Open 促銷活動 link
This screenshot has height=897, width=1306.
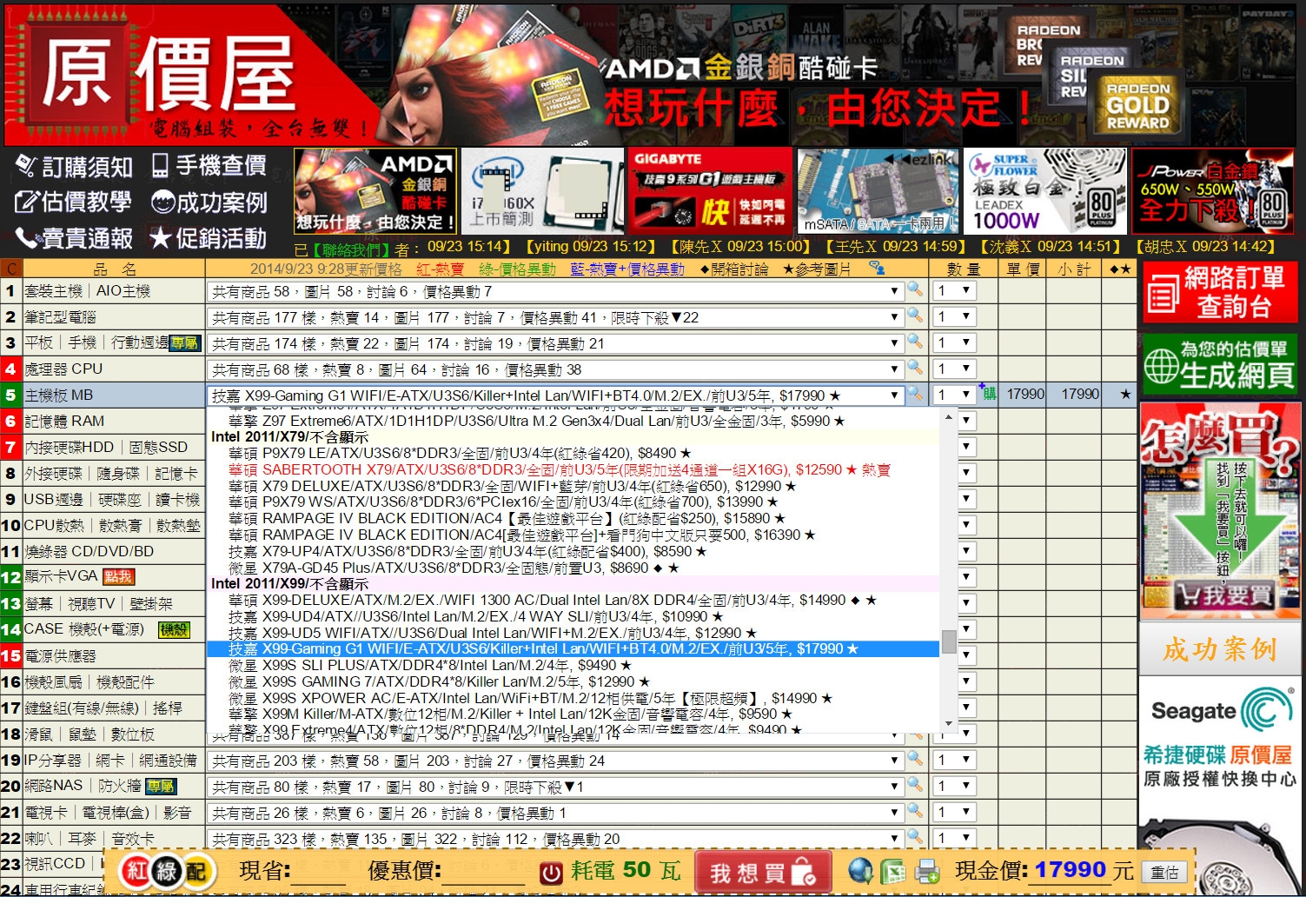pos(209,238)
